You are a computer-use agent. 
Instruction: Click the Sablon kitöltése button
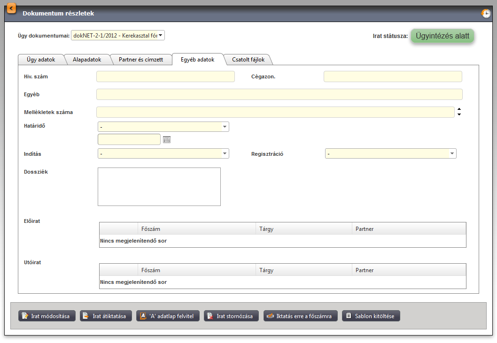[371, 316]
